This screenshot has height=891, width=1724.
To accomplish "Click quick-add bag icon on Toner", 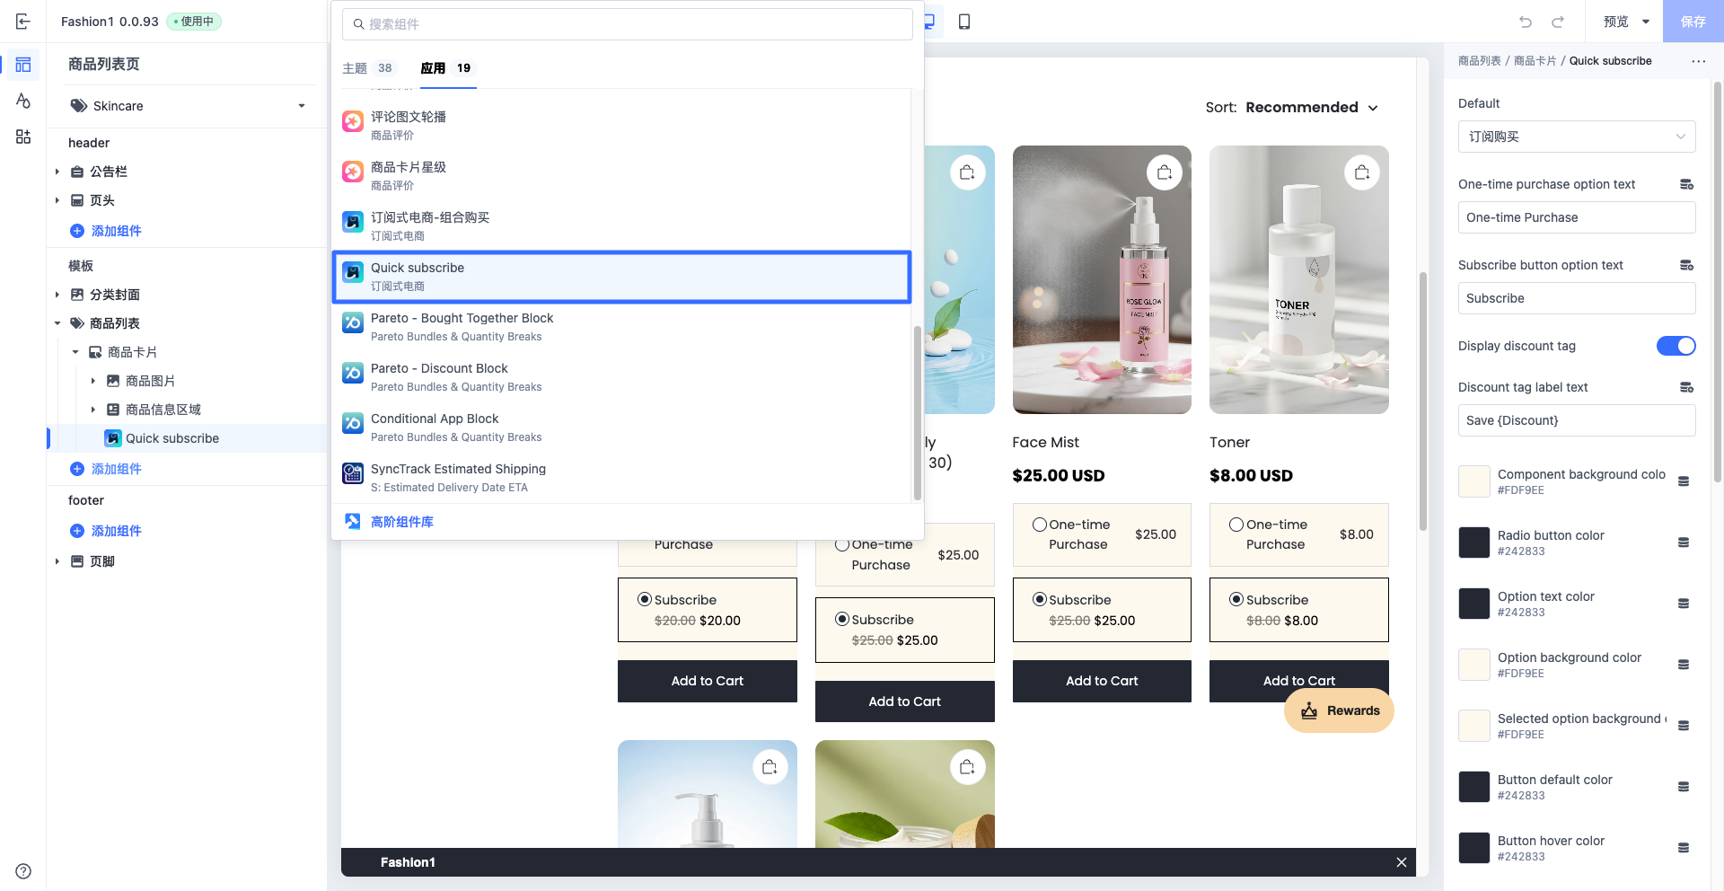I will [x=1362, y=172].
